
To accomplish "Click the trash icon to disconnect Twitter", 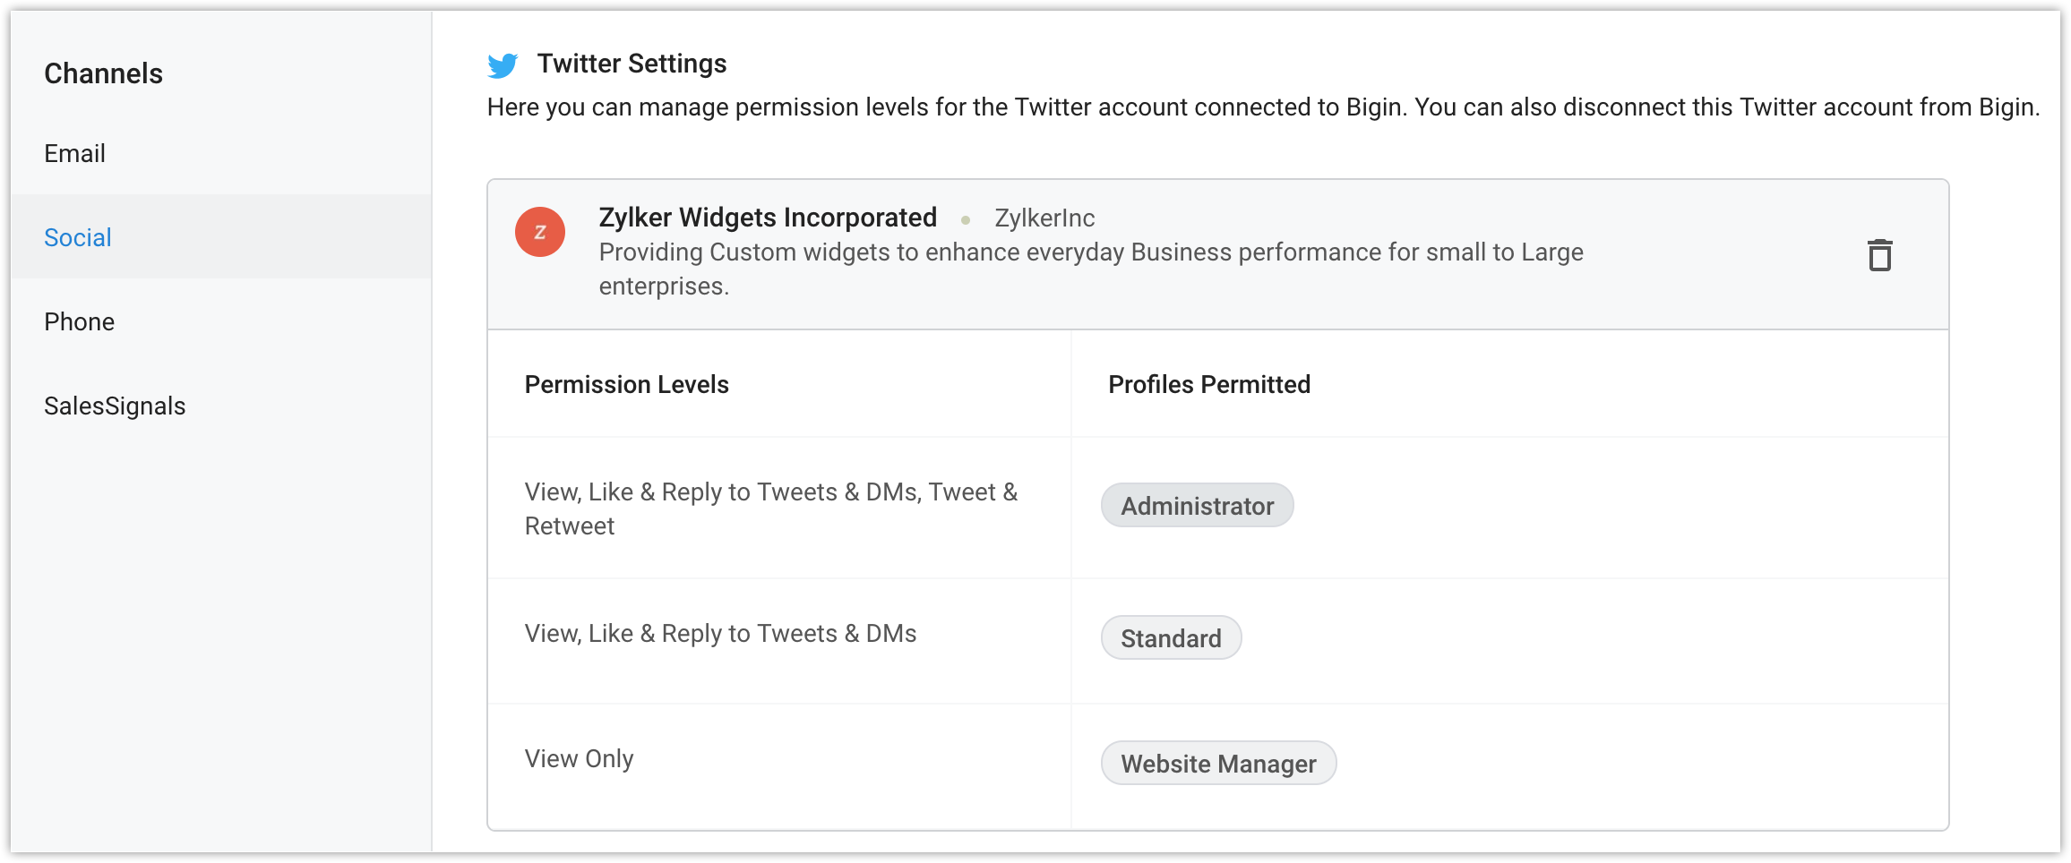I will click(1879, 255).
